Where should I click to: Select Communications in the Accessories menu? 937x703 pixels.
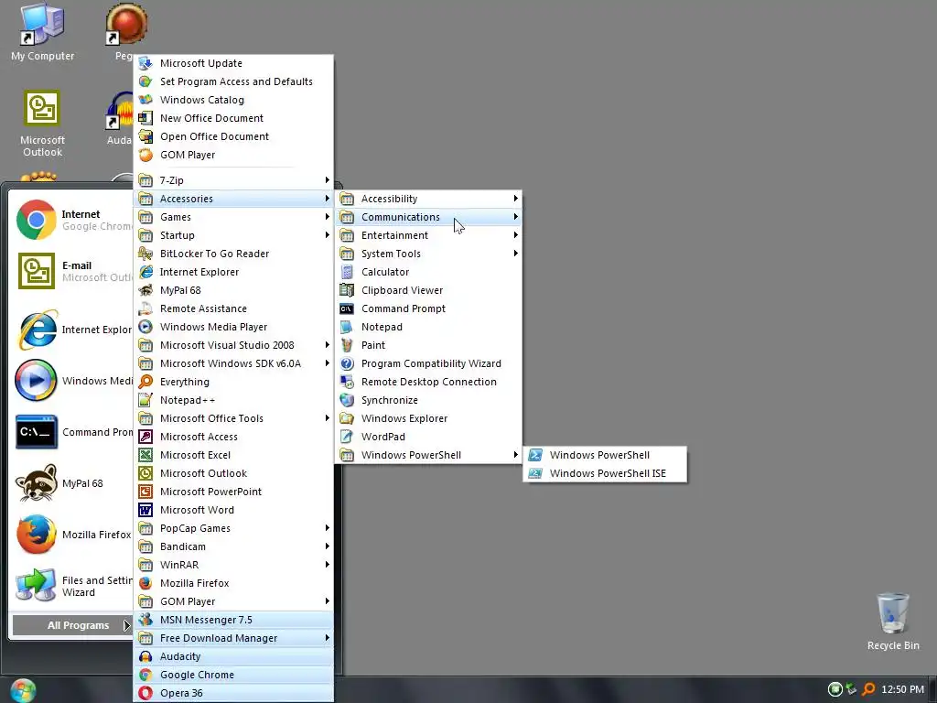pyautogui.click(x=428, y=217)
